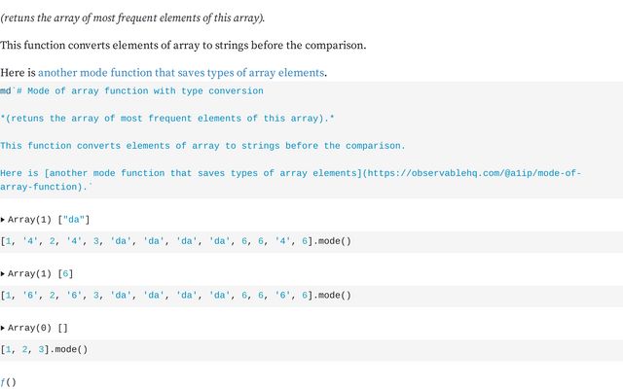Screen dimensions: 623x389
Task: Click the rendered "This function converts elements" paragraph
Action: (x=183, y=45)
